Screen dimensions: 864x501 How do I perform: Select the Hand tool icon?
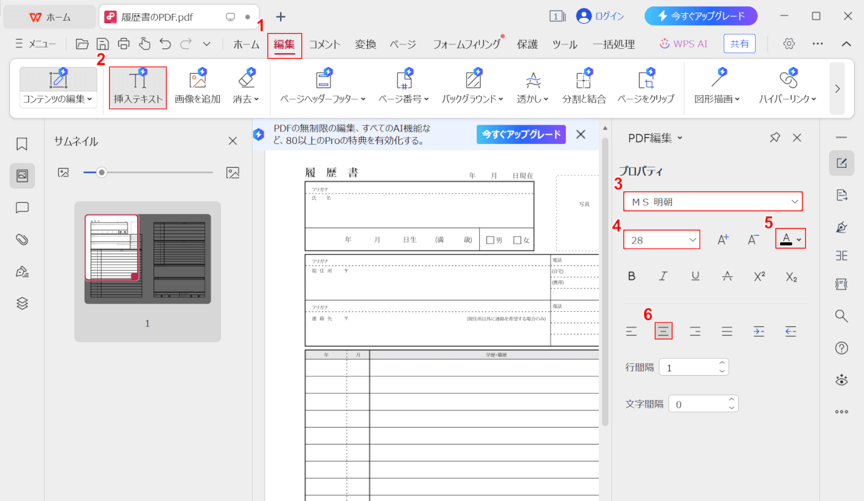pos(145,44)
